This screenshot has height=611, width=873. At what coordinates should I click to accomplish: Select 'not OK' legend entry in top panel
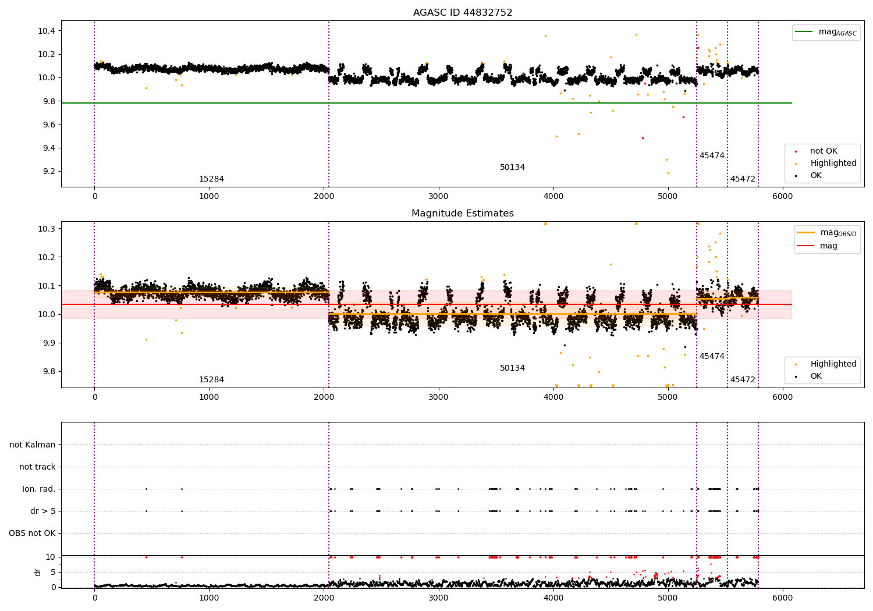tap(824, 151)
